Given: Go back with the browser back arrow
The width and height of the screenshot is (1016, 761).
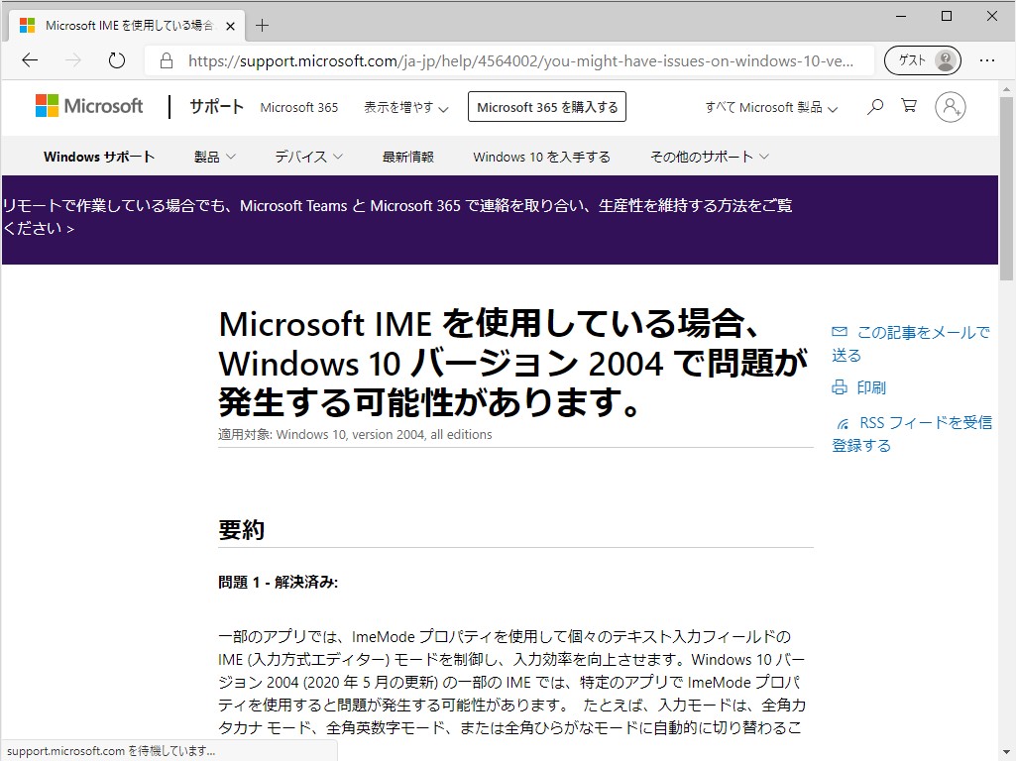Looking at the screenshot, I should 29,59.
